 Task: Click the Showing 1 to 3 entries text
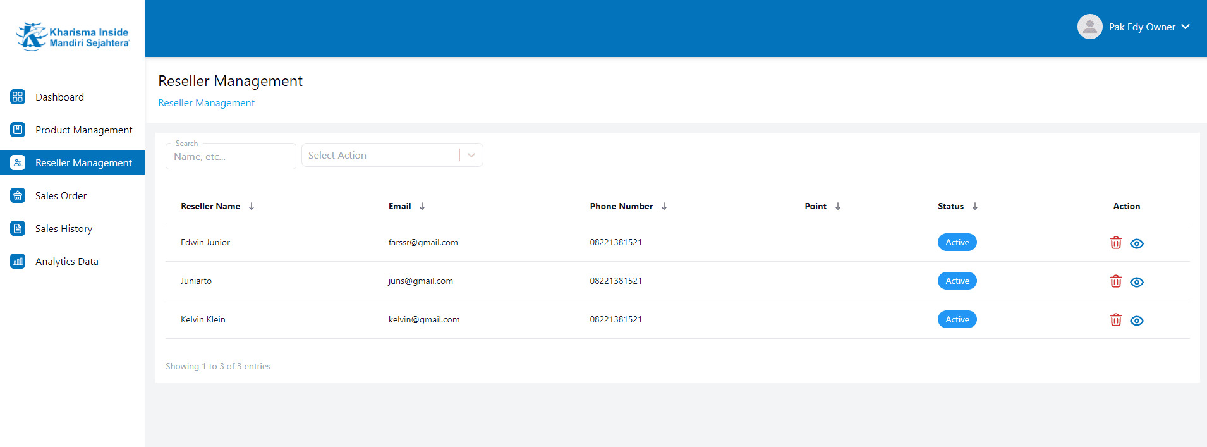pyautogui.click(x=218, y=366)
